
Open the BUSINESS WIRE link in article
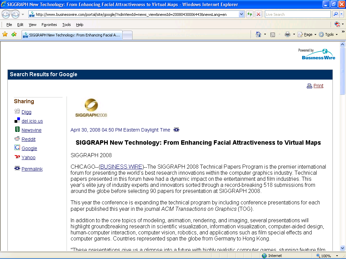tap(121, 167)
